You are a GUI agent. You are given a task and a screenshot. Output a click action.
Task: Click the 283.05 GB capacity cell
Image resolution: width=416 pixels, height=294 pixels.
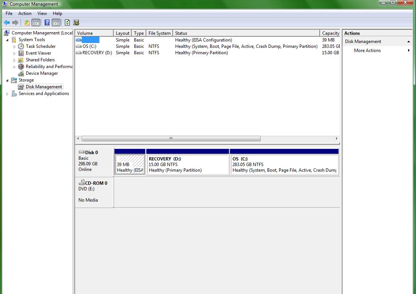[x=331, y=46]
